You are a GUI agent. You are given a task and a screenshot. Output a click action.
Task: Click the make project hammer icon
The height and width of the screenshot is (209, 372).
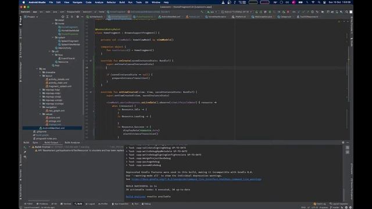tap(202, 12)
